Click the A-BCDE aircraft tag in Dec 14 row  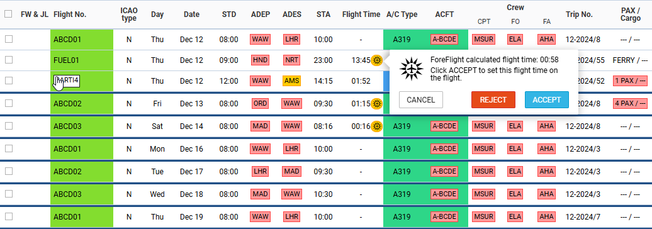(444, 126)
